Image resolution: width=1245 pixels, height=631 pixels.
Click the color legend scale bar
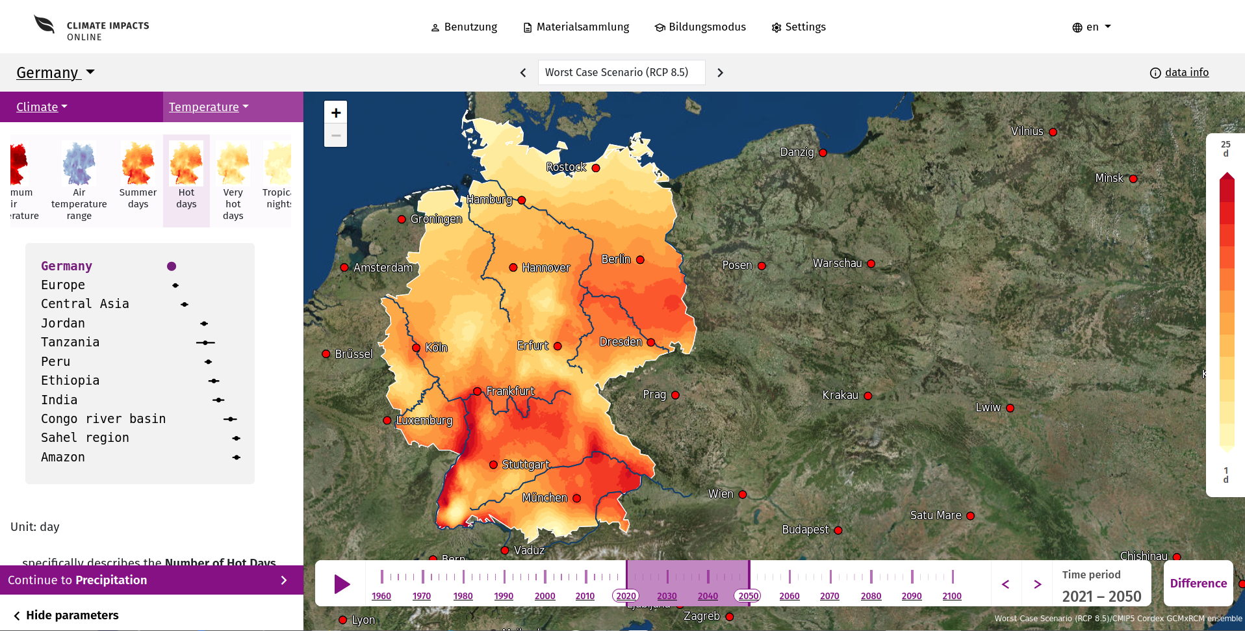click(x=1227, y=312)
